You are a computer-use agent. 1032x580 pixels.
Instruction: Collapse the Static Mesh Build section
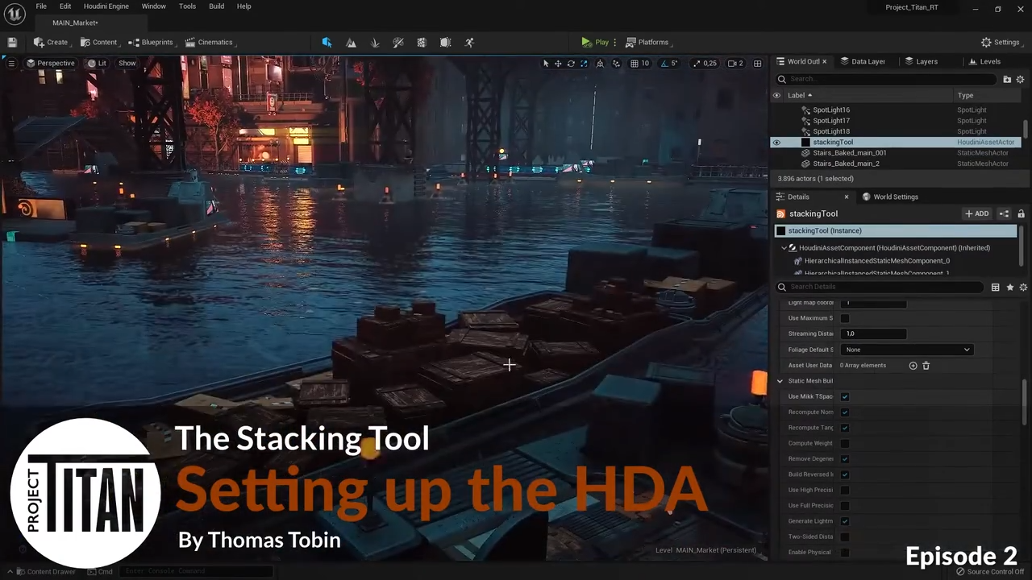tap(780, 381)
